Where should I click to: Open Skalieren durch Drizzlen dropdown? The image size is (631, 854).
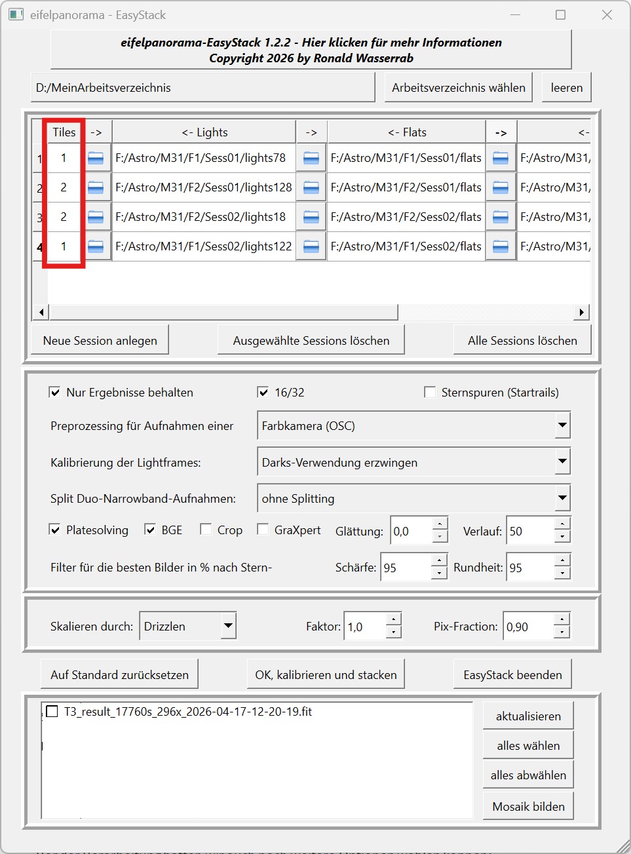coord(228,626)
